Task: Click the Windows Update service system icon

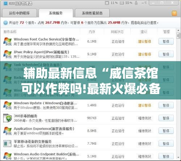Action: pyautogui.click(x=8, y=105)
